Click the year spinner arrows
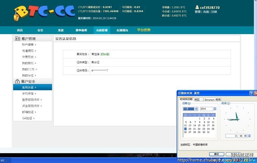 click(215, 109)
